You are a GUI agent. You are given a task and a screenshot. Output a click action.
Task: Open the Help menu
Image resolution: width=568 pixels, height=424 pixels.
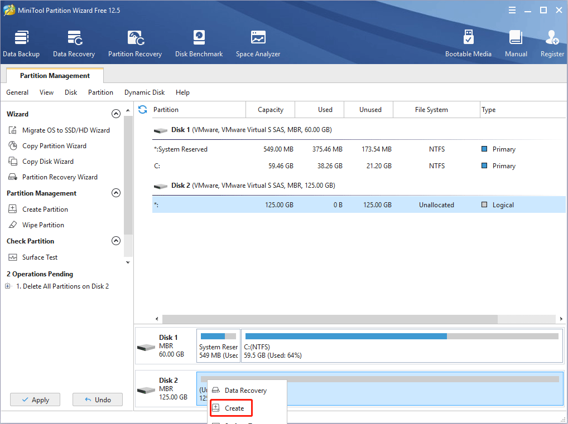(182, 92)
